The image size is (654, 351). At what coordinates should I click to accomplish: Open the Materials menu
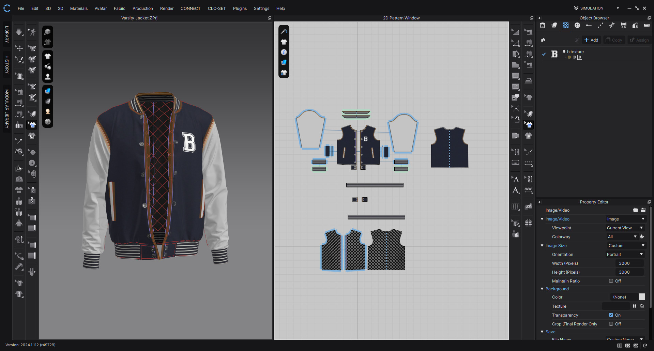pyautogui.click(x=79, y=8)
